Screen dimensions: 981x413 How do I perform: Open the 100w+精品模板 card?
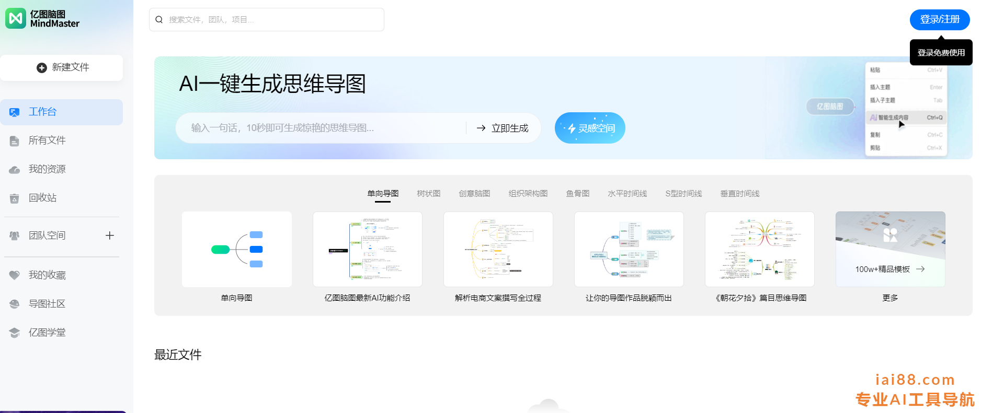[x=891, y=250]
